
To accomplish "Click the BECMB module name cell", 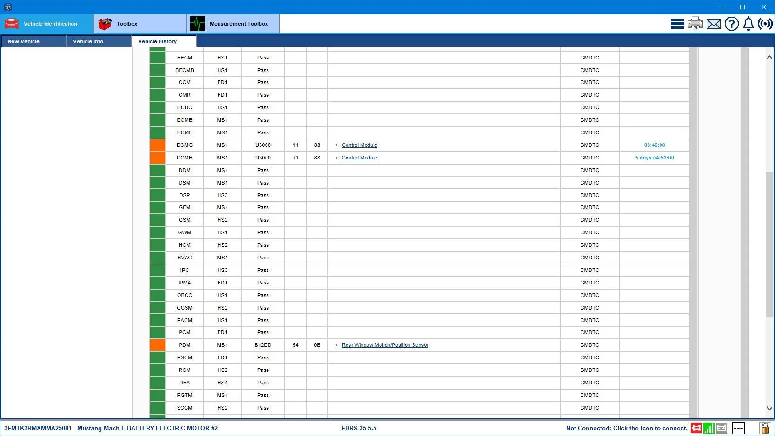I will tap(185, 70).
